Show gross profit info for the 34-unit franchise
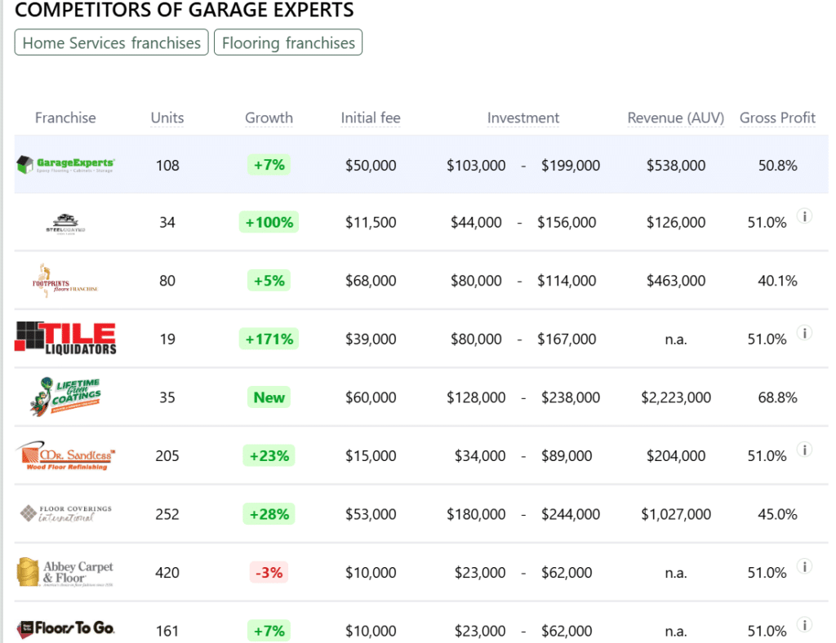Screen dimensions: 836x643 (x=804, y=215)
